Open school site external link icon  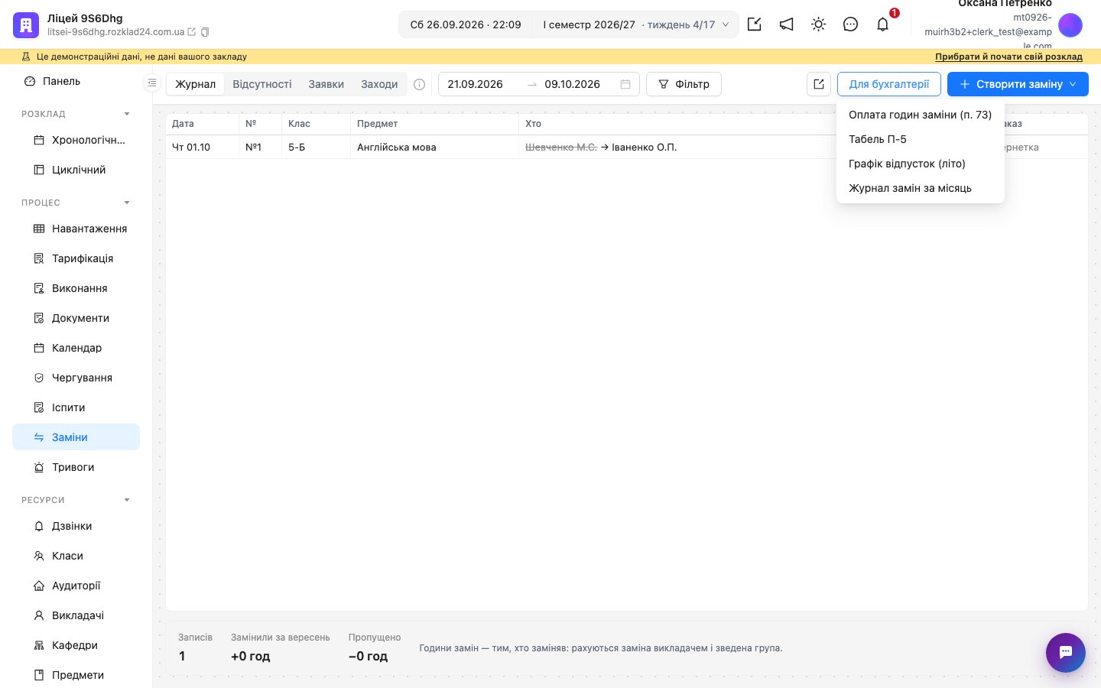pos(192,32)
